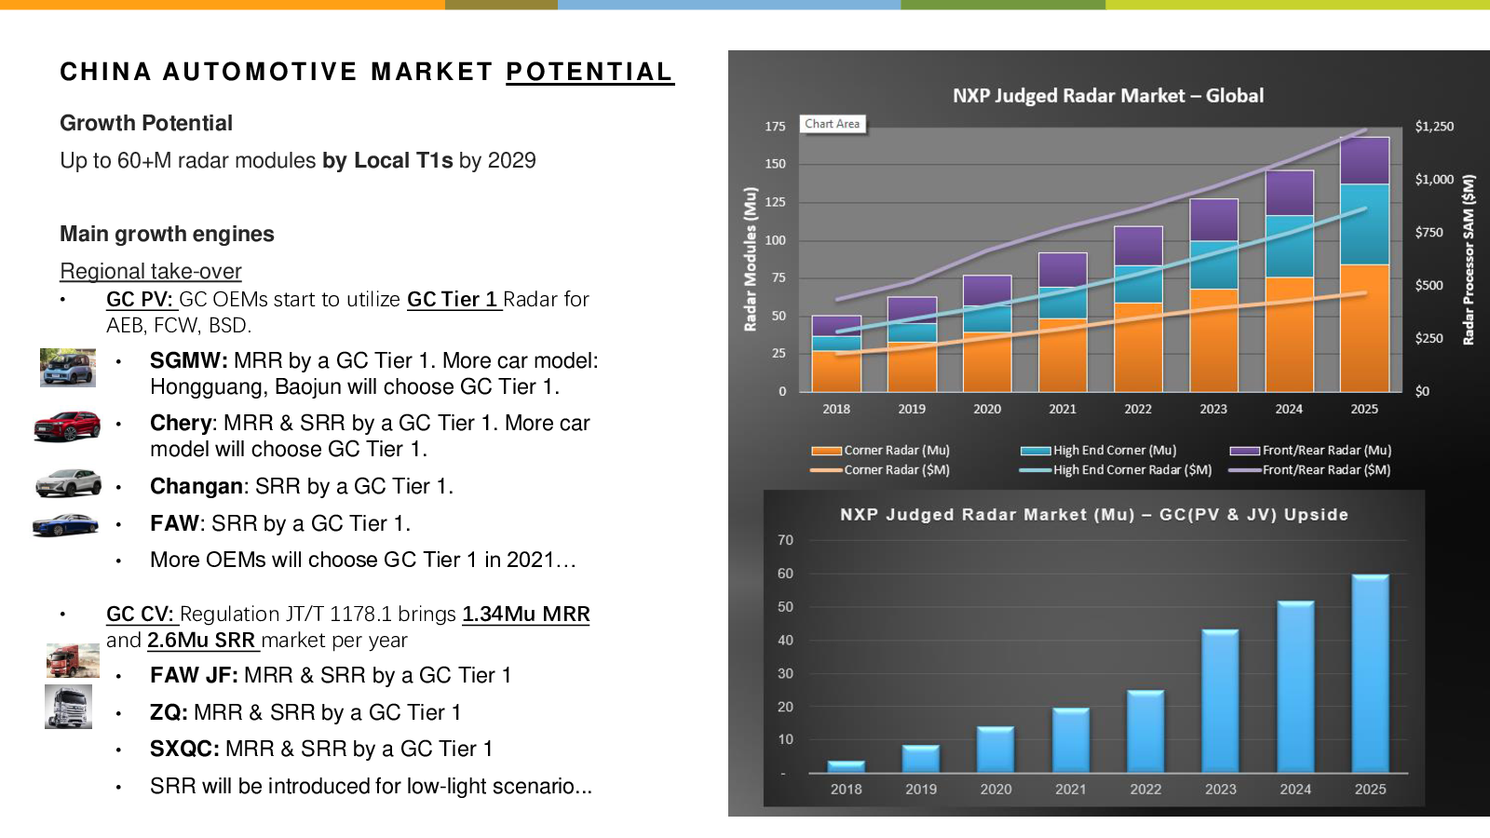Click the Main growth engines heading

click(167, 234)
